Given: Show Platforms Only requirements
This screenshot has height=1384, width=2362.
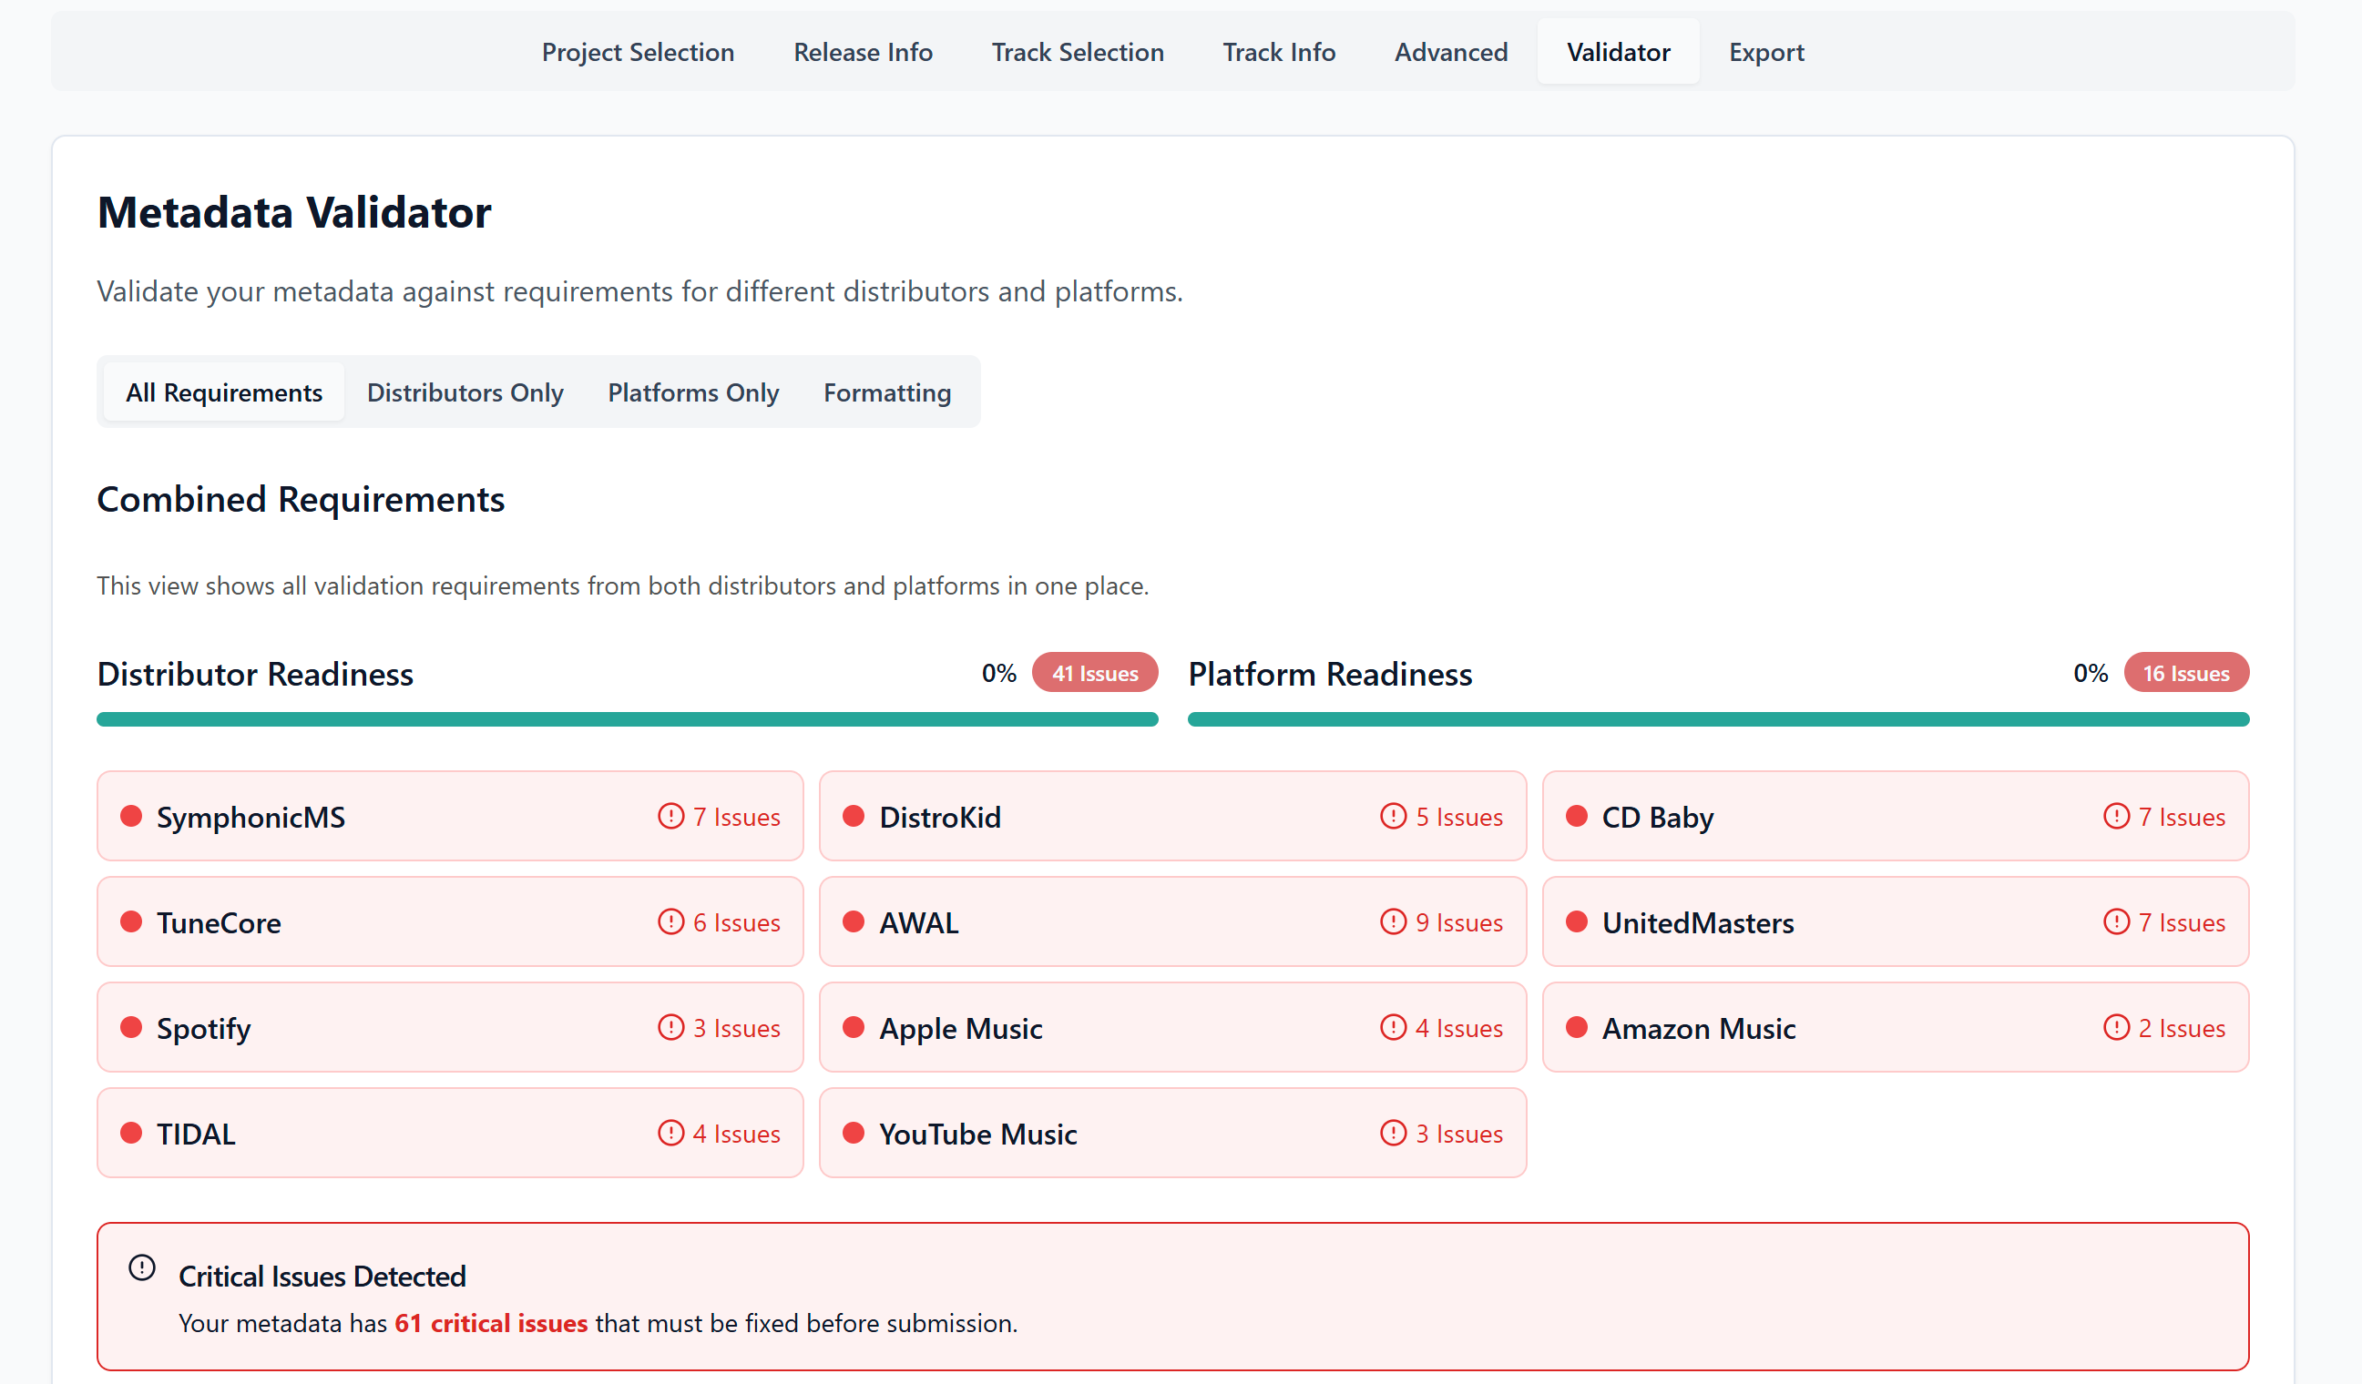Looking at the screenshot, I should (x=693, y=392).
